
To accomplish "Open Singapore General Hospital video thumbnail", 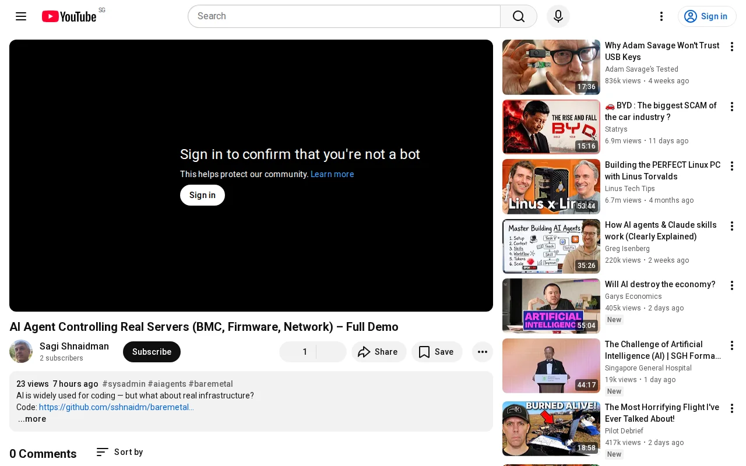I will click(x=551, y=366).
